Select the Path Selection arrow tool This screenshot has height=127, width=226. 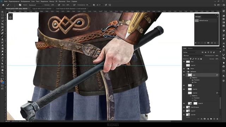[x=2, y=64]
